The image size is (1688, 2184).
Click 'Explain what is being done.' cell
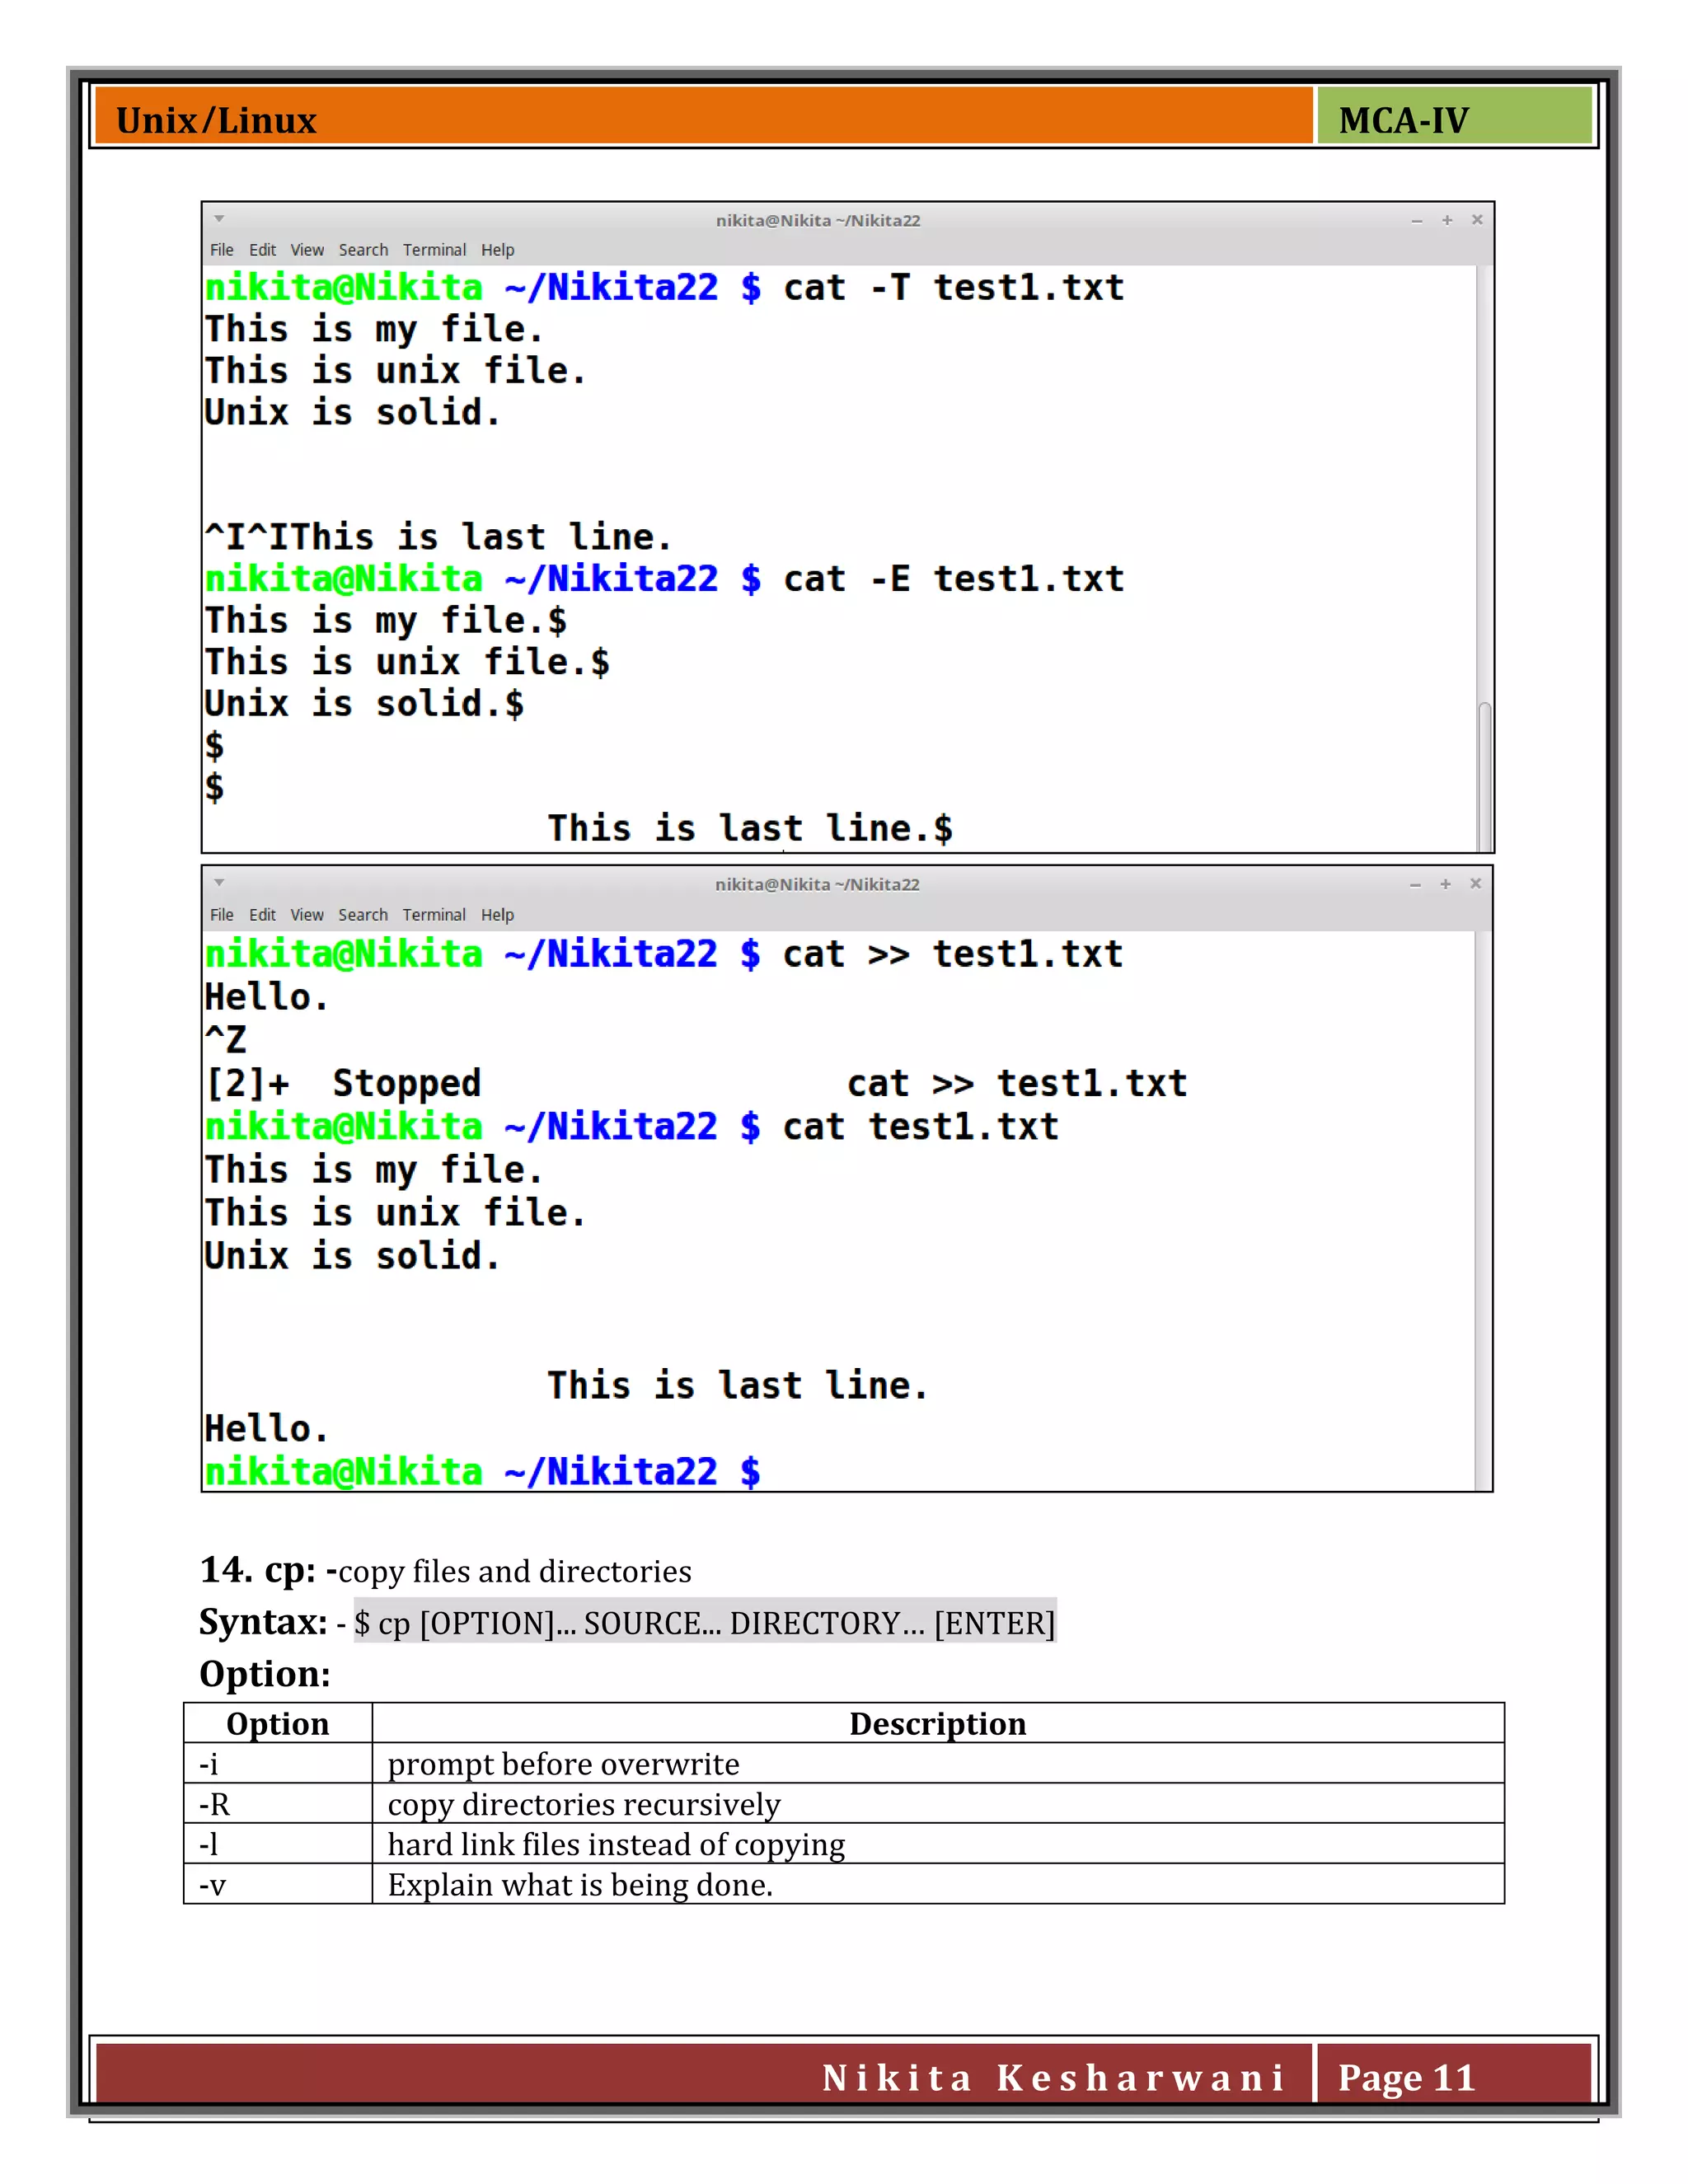938,1884
